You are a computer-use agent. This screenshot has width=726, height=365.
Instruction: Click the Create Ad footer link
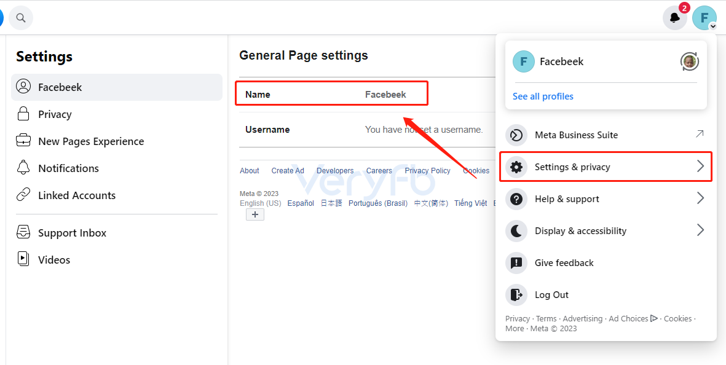(x=288, y=171)
